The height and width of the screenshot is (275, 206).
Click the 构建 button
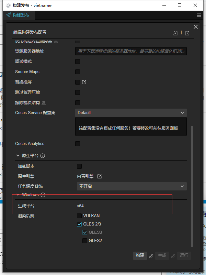click(x=140, y=255)
